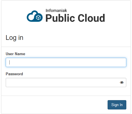Screen dimensions: 132x114
Task: Select the letter "P" in Public Cloud
Action: (x=49, y=18)
